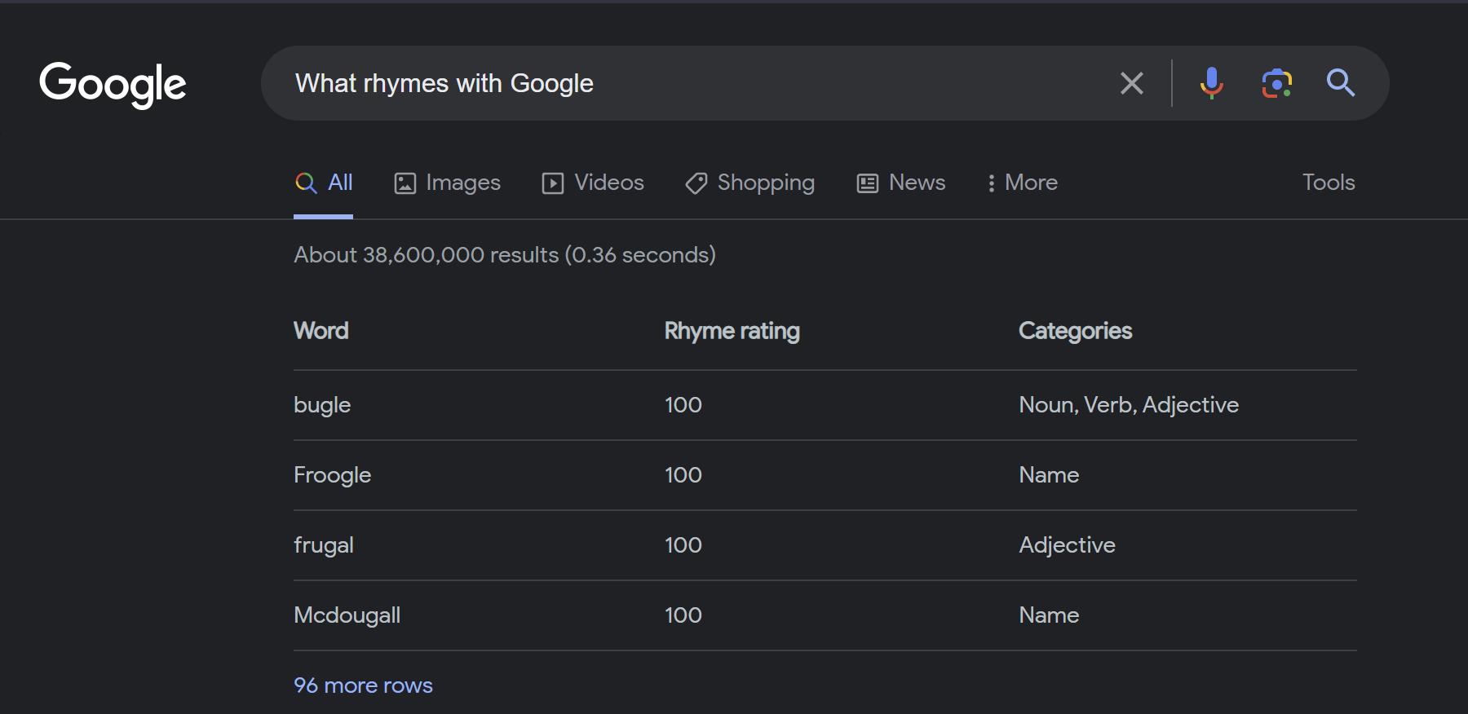Focus the search query text field

click(x=693, y=83)
